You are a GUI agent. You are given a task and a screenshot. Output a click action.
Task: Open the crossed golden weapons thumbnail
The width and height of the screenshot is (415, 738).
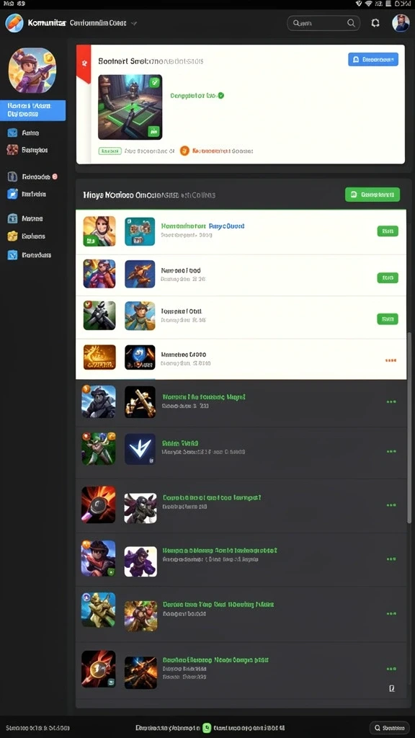point(140,402)
